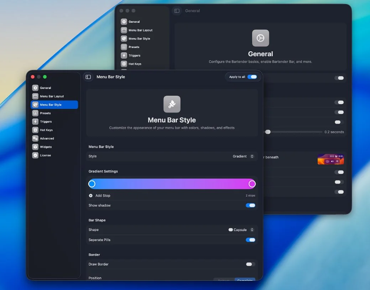Open General in front window sidebar
Image resolution: width=370 pixels, height=290 pixels.
(54, 88)
